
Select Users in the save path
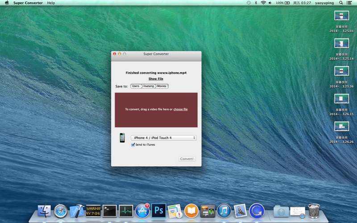click(136, 86)
